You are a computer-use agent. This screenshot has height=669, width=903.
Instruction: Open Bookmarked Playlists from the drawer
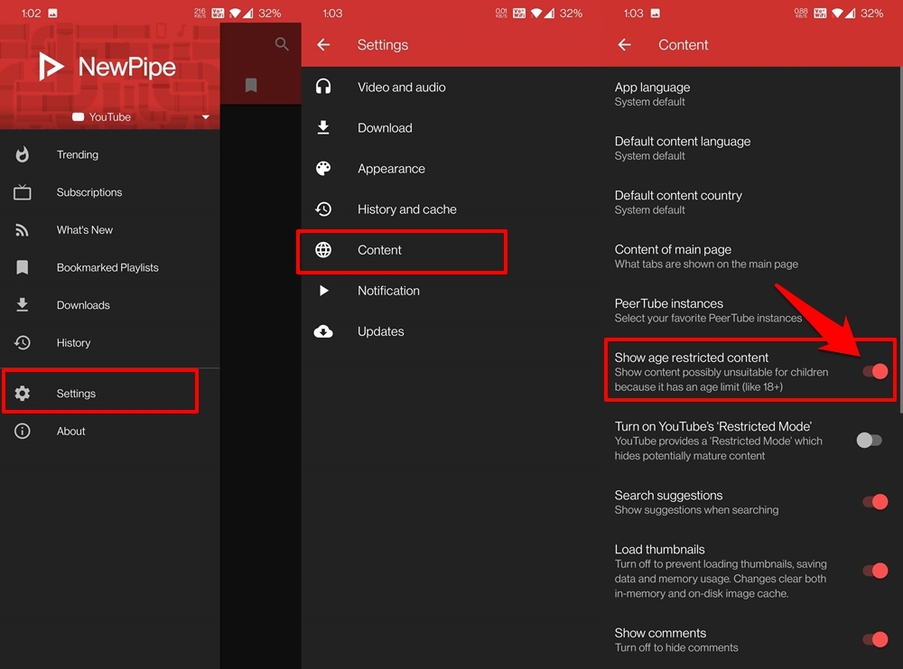tap(110, 267)
